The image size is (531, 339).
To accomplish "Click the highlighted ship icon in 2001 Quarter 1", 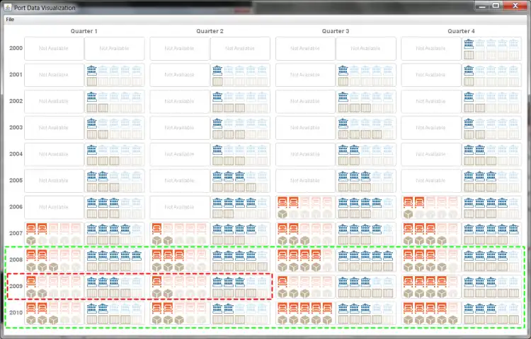I will click(x=92, y=70).
